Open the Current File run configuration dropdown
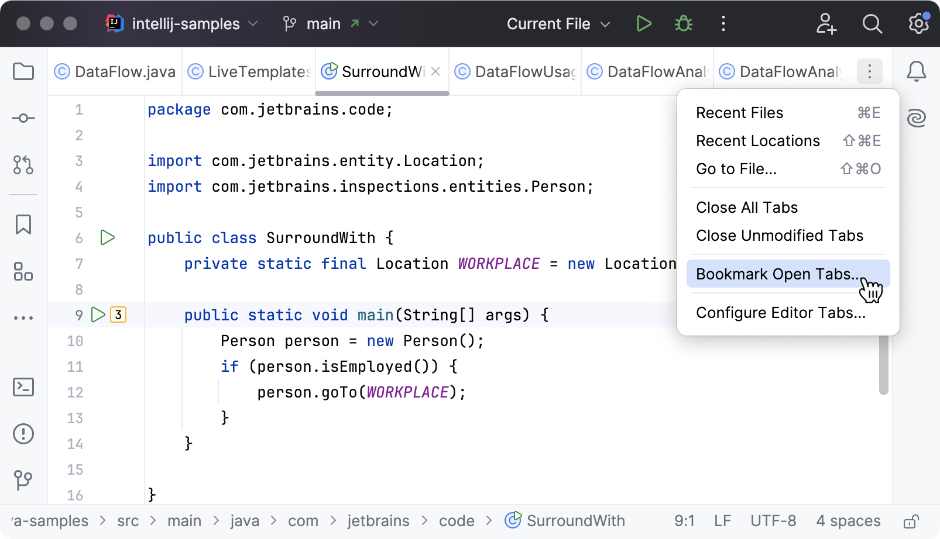The image size is (940, 539). (557, 24)
